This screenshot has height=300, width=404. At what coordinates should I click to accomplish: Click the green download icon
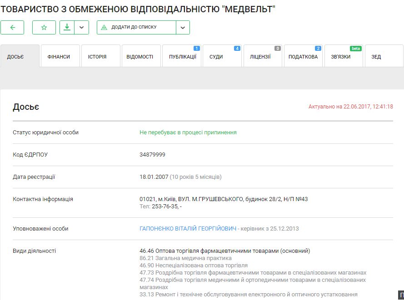click(67, 27)
